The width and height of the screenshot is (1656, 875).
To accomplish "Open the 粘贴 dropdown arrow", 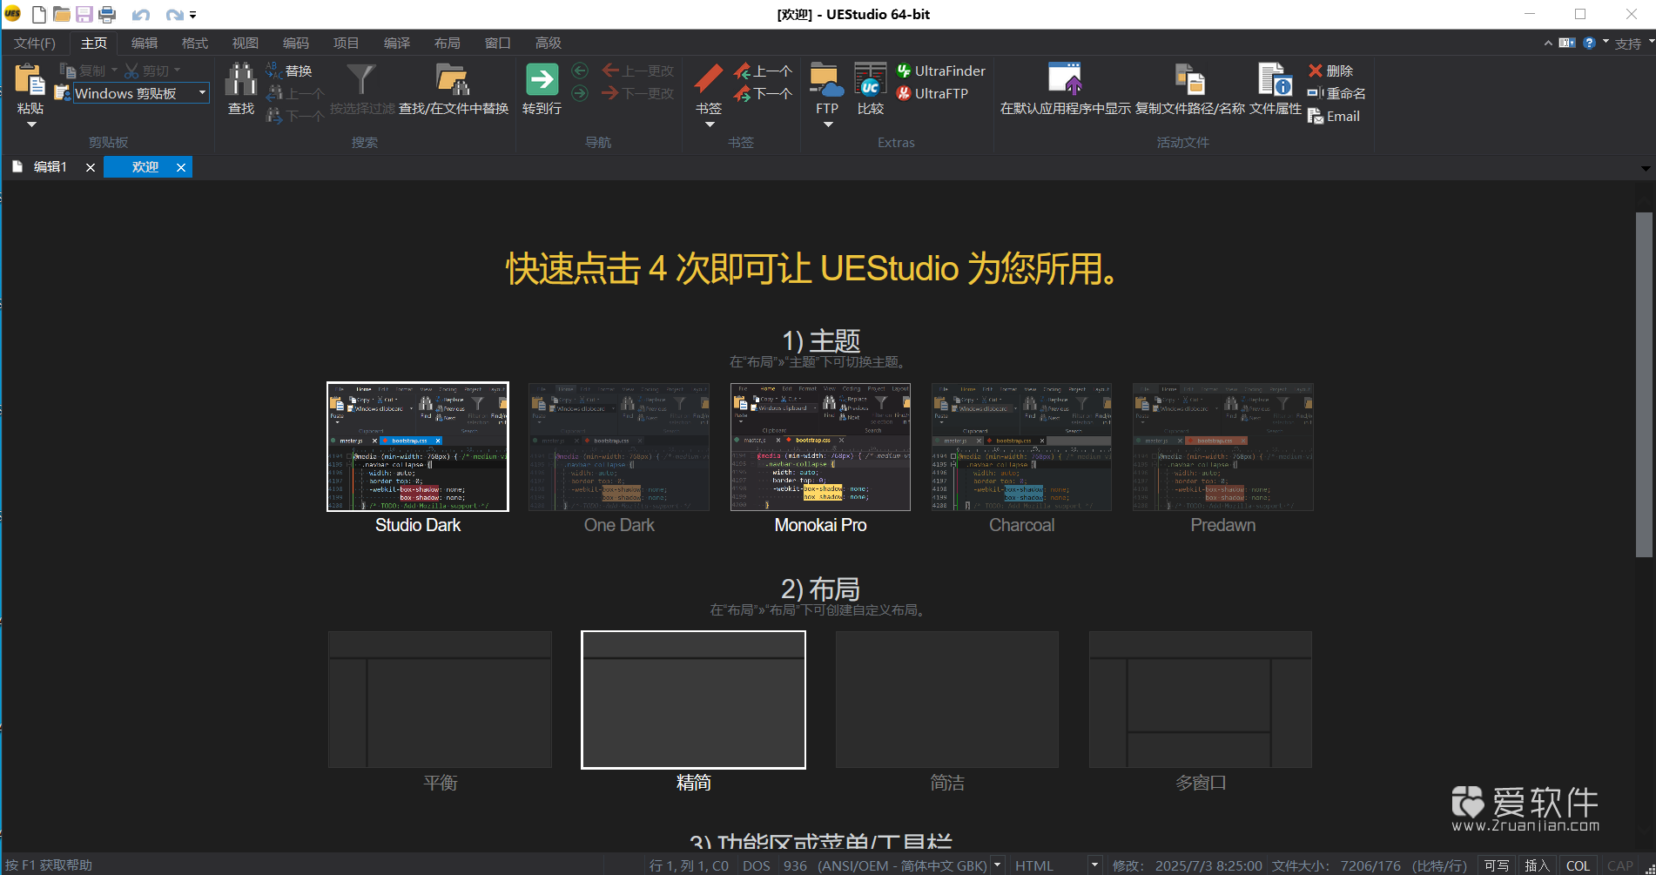I will click(31, 125).
